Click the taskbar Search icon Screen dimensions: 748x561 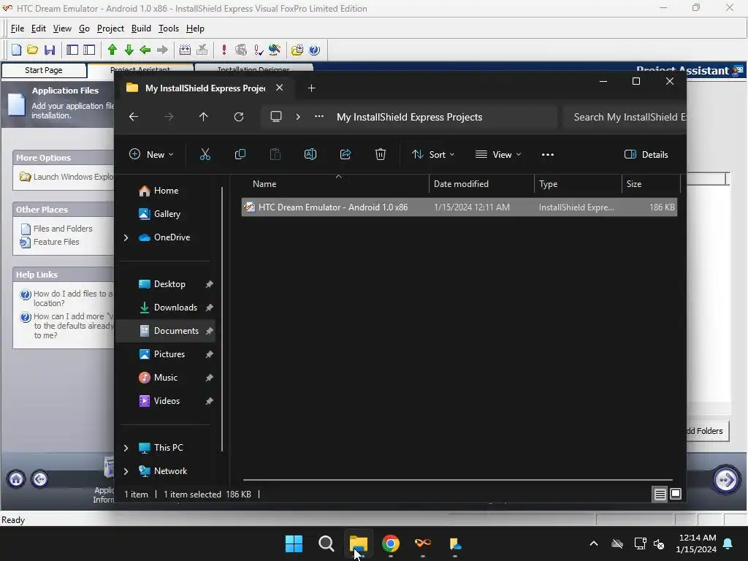327,543
